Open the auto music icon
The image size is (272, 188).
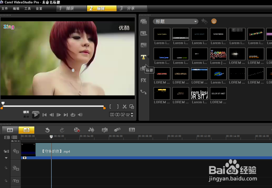(105, 130)
